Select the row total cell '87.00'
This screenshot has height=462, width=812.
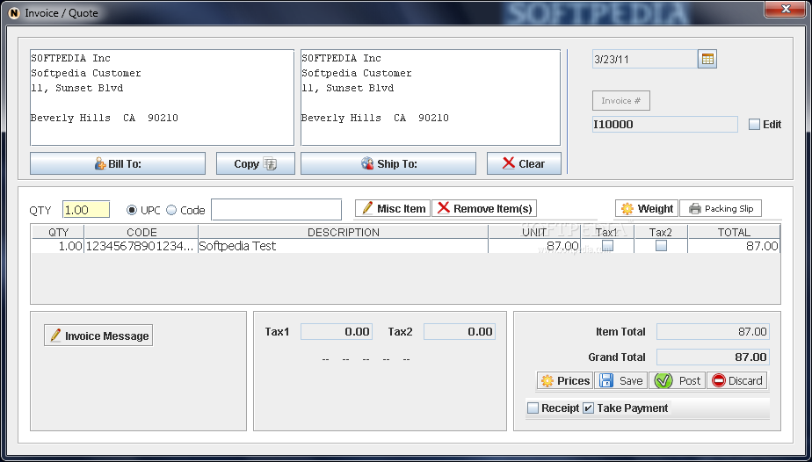pos(734,246)
